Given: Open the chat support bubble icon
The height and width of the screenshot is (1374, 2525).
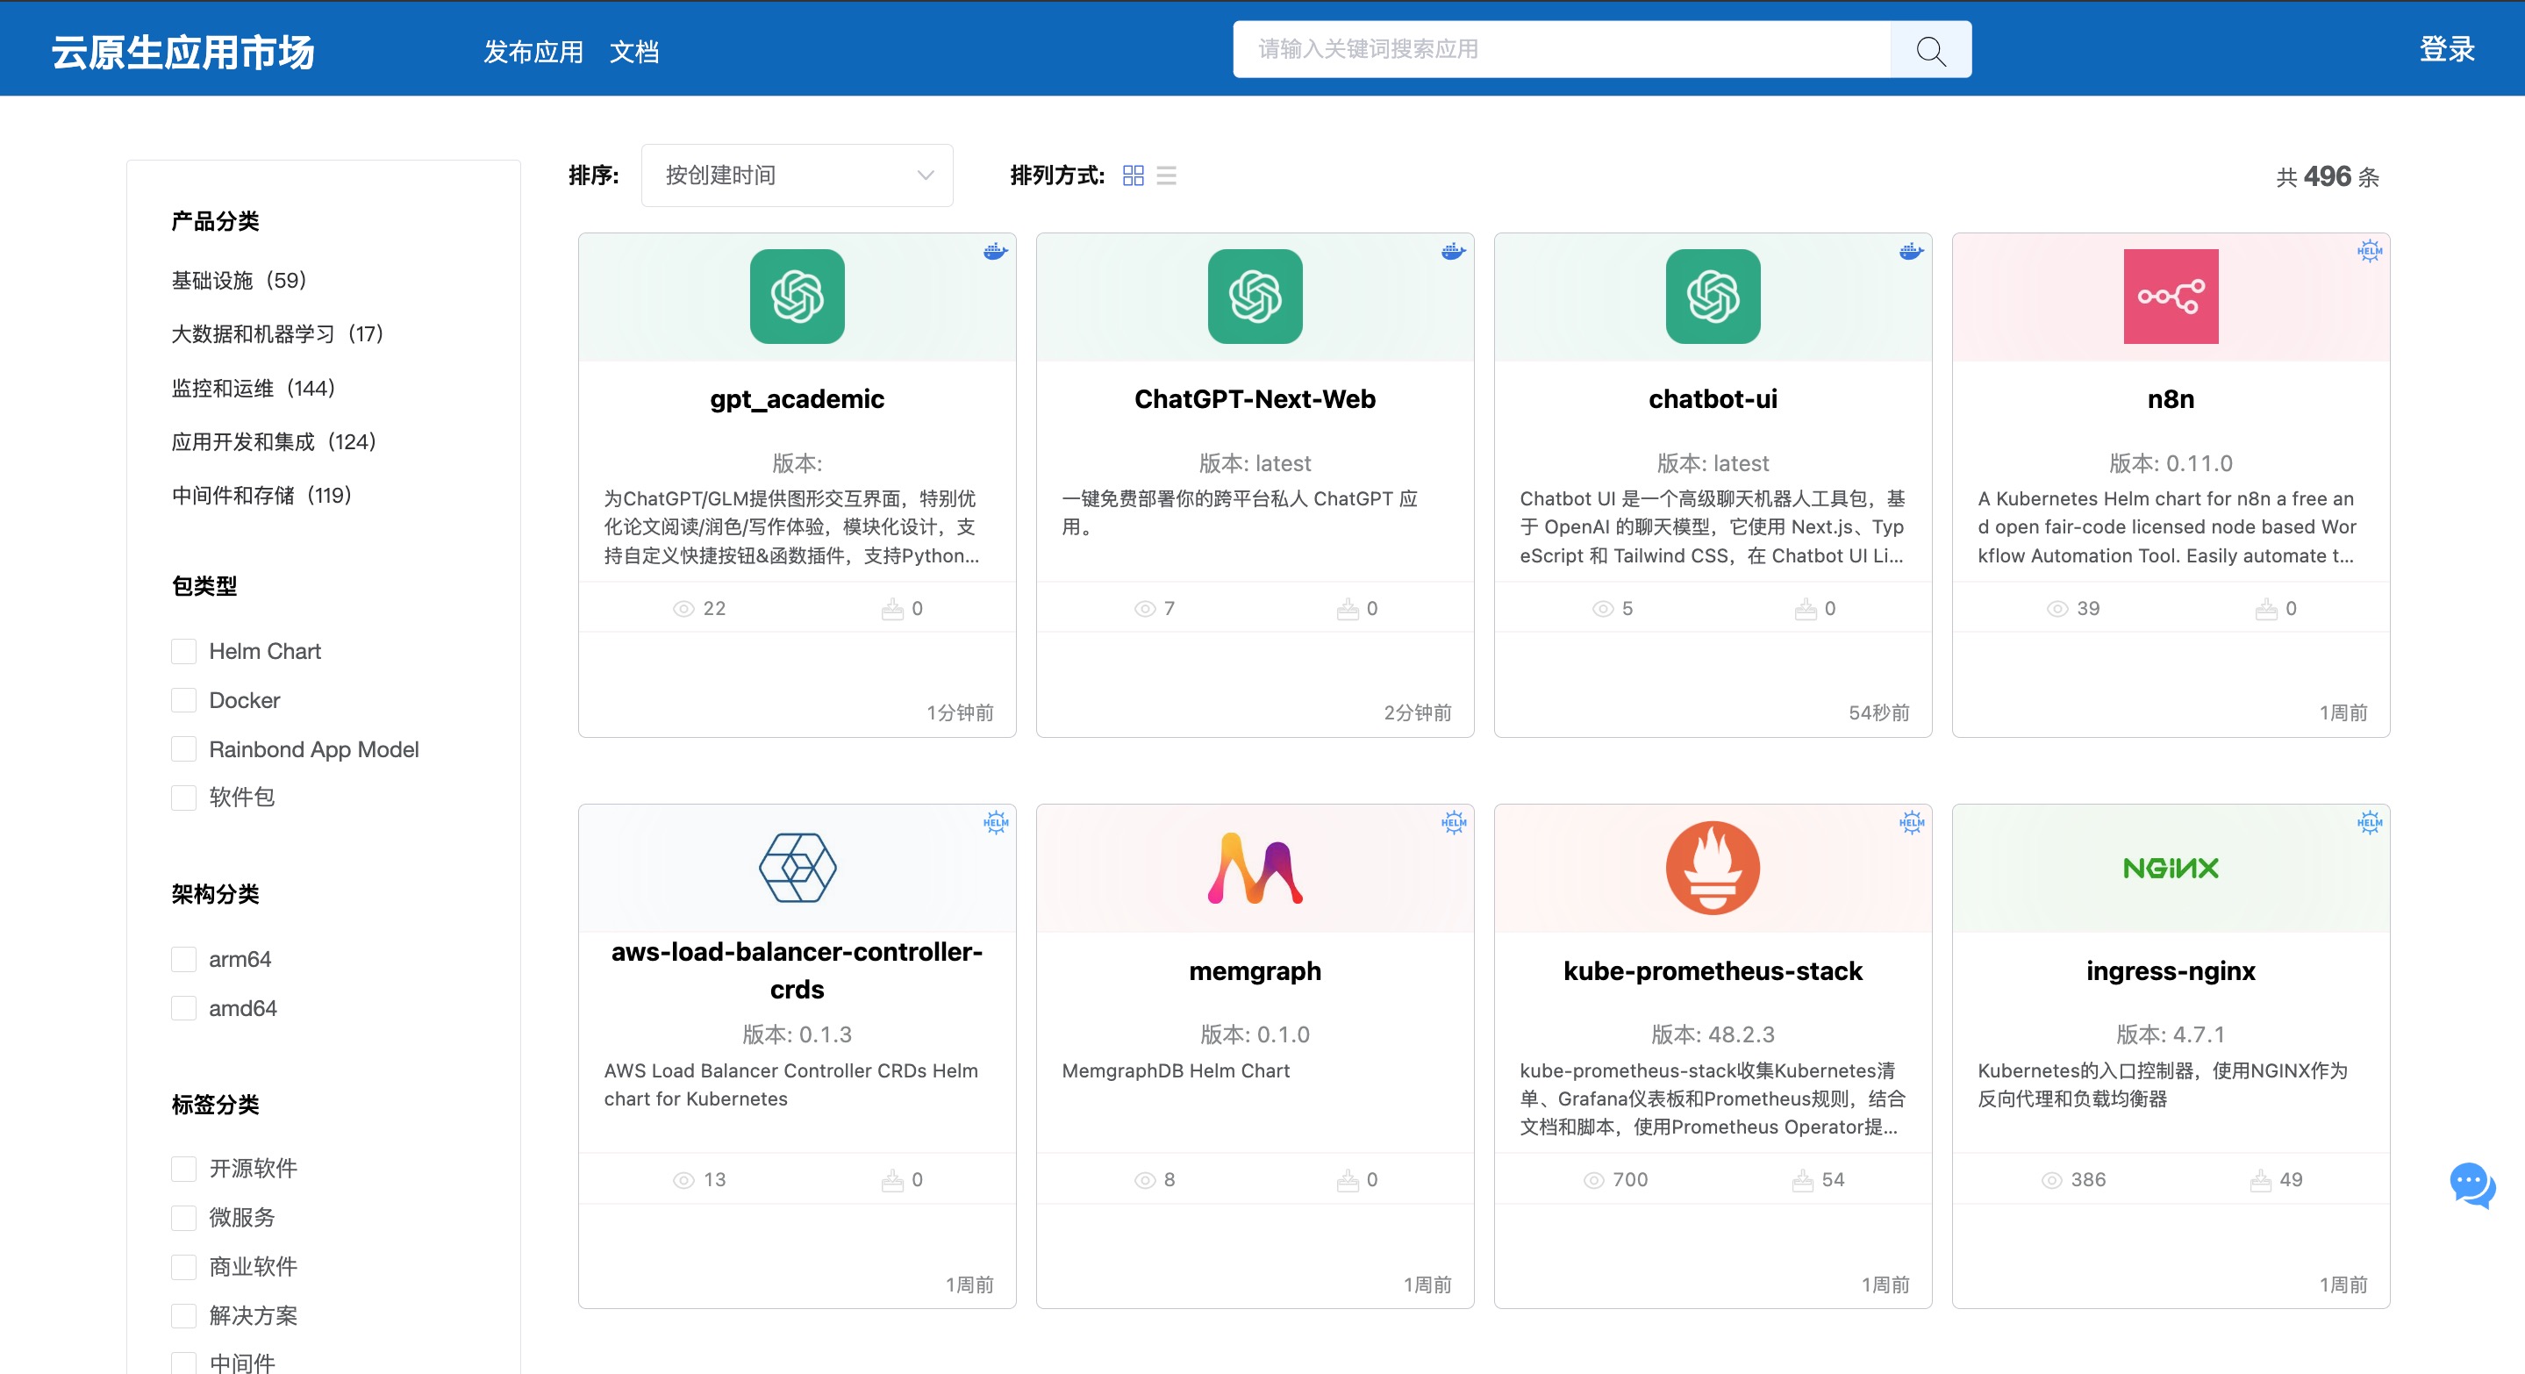Looking at the screenshot, I should (2471, 1184).
